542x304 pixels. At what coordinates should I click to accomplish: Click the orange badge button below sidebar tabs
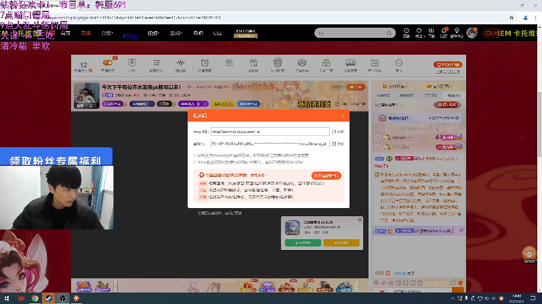pyautogui.click(x=447, y=105)
